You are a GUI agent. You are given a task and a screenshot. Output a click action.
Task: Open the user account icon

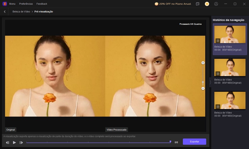[x=216, y=4]
